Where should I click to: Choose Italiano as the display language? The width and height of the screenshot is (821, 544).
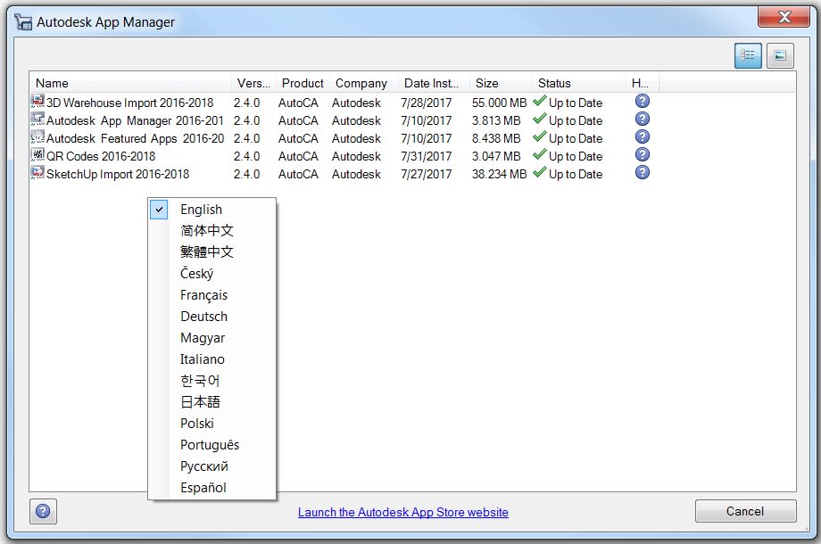pos(202,359)
